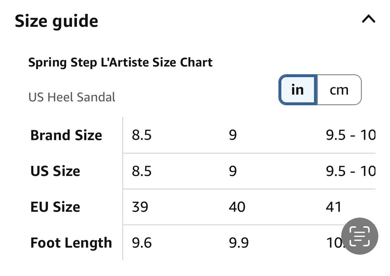The image size is (390, 276).
Task: Click the Size guide heading
Action: [x=57, y=21]
